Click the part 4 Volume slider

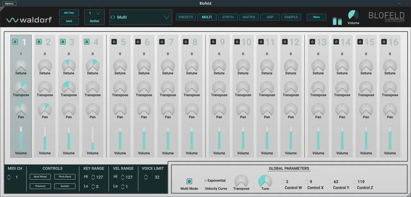92,138
